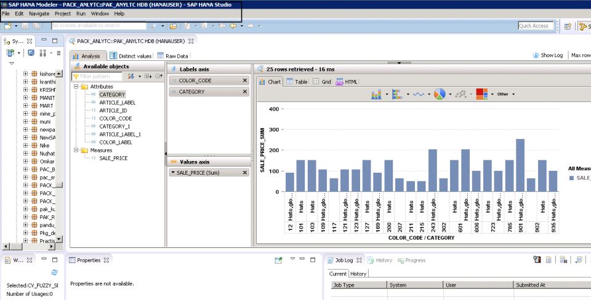Open the Navigate menu

(x=39, y=14)
